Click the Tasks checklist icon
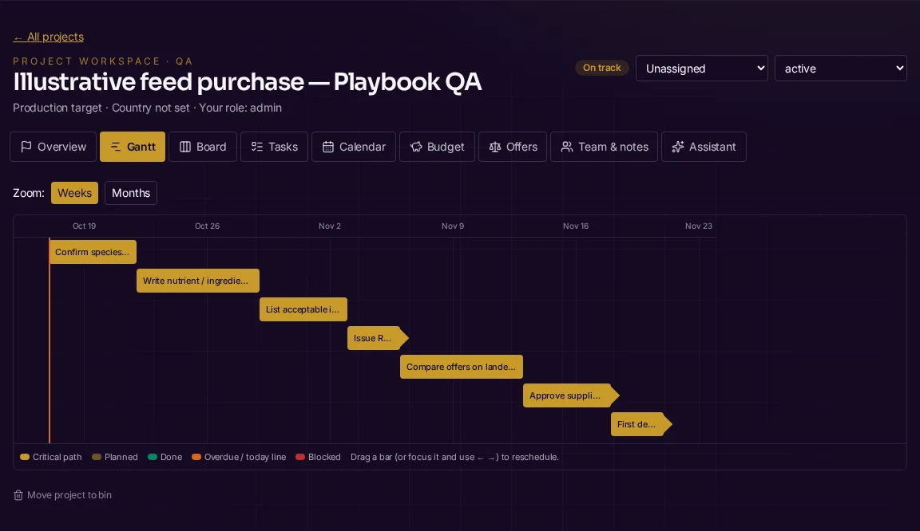 pos(257,147)
